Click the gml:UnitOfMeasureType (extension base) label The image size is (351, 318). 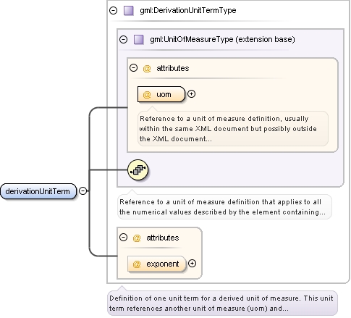coord(222,39)
